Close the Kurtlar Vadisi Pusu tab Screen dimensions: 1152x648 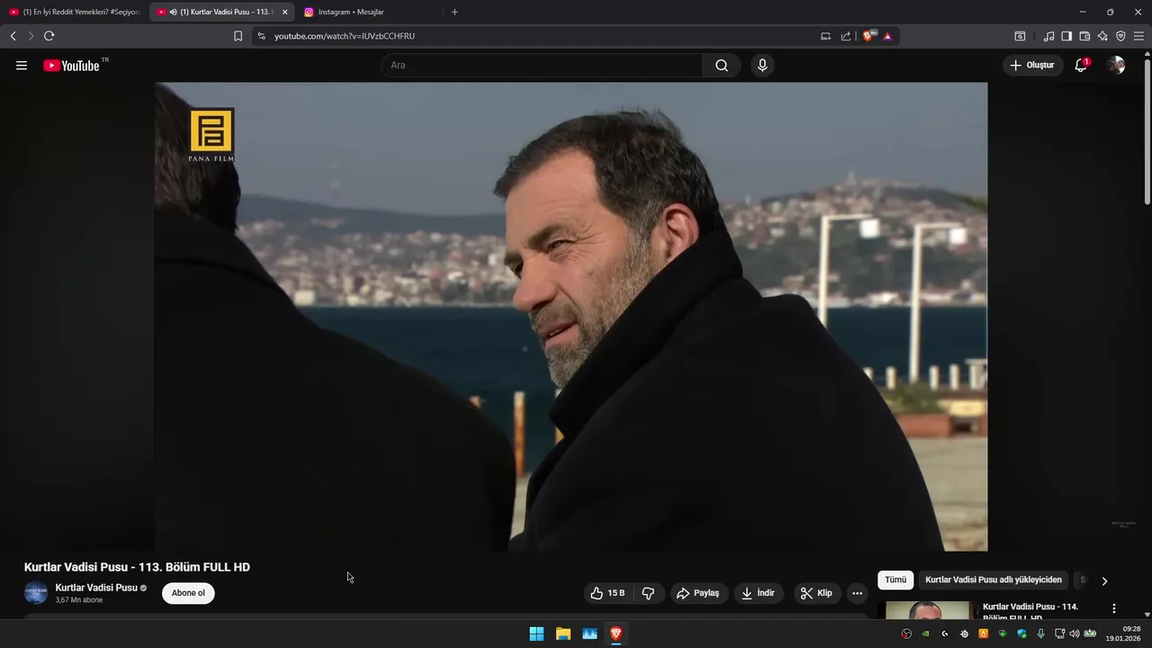284,12
